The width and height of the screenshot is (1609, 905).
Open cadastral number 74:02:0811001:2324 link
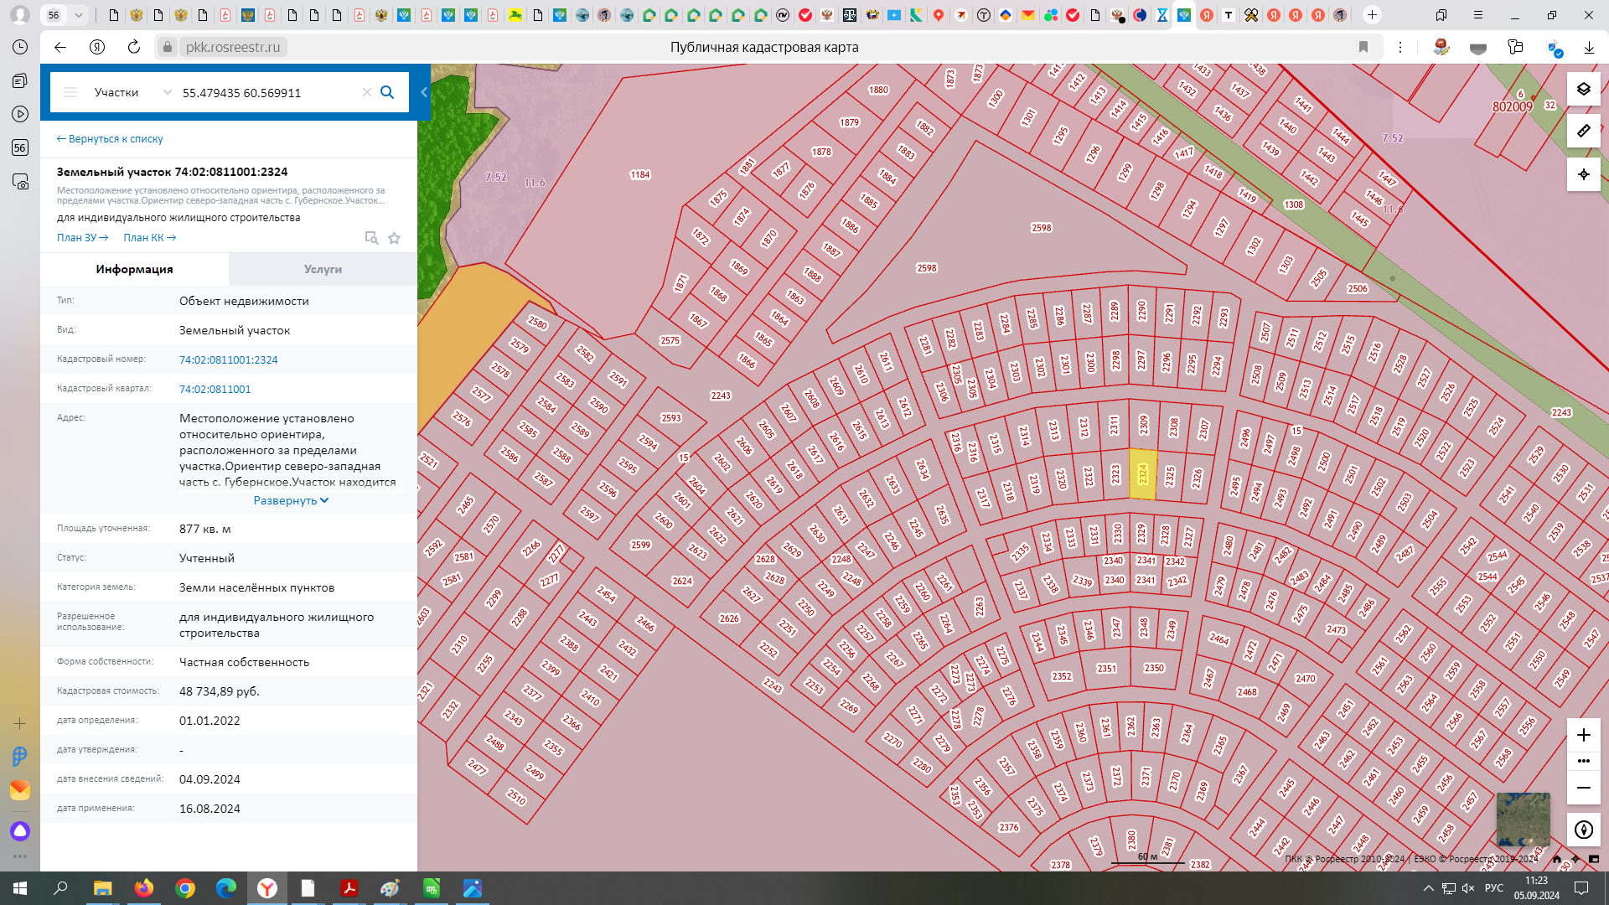pyautogui.click(x=228, y=359)
